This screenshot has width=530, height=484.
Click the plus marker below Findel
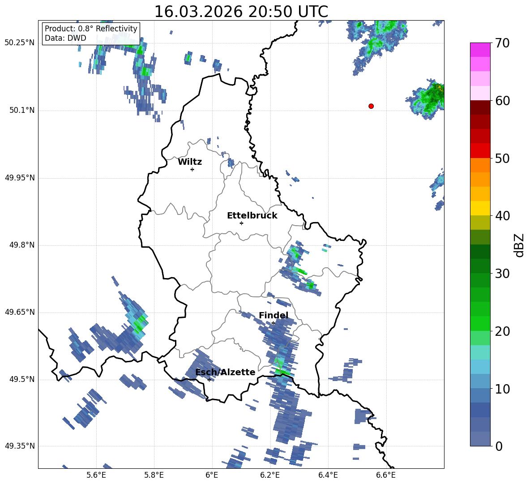point(273,323)
